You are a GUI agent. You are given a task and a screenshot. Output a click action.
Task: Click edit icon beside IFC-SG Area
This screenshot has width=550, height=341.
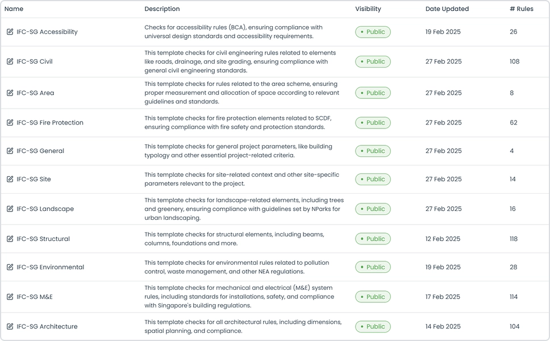tap(10, 93)
